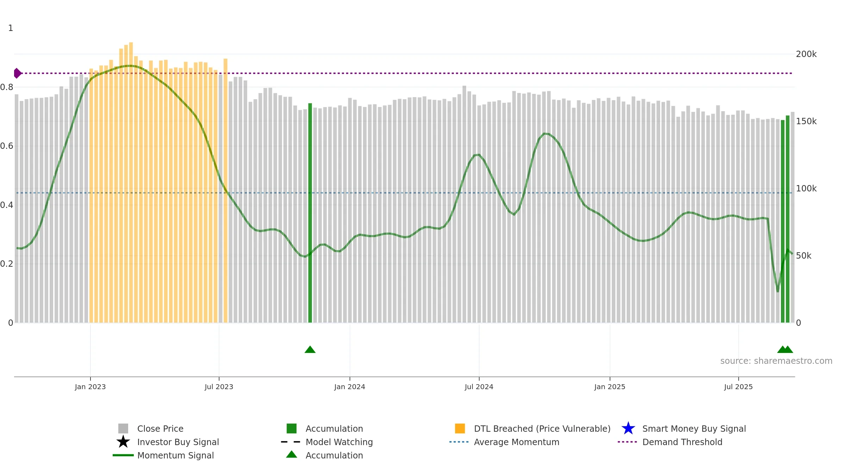This screenshot has height=475, width=845.
Task: Click the green Accumulation triangle near Nov 2023
Action: click(310, 349)
